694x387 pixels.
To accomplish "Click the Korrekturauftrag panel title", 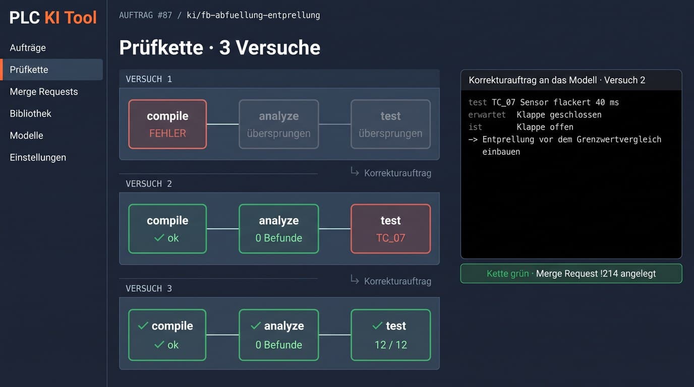I will 557,80.
